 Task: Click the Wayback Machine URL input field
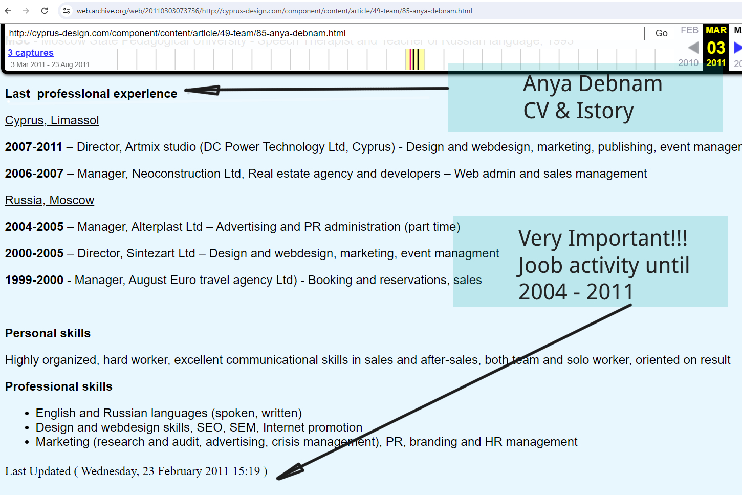click(325, 33)
